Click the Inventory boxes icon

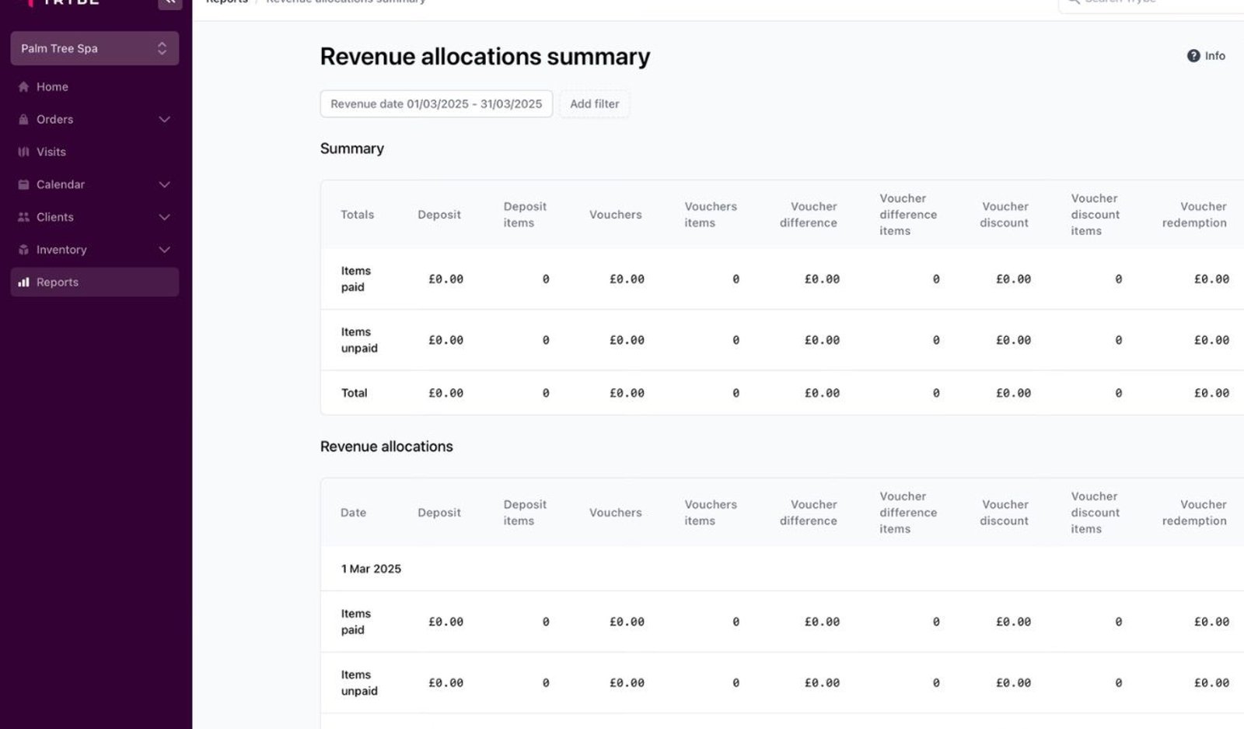click(23, 251)
